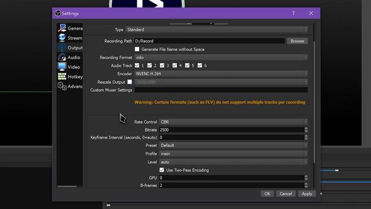Click the B-frames value field

coord(232,185)
